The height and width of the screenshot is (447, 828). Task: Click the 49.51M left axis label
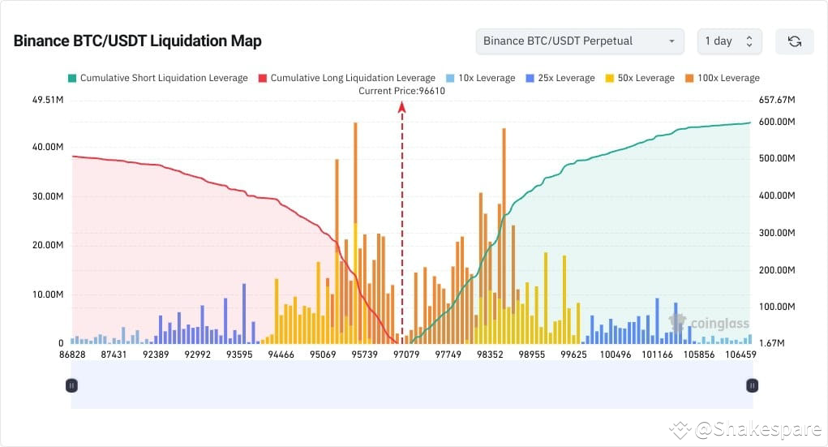48,100
